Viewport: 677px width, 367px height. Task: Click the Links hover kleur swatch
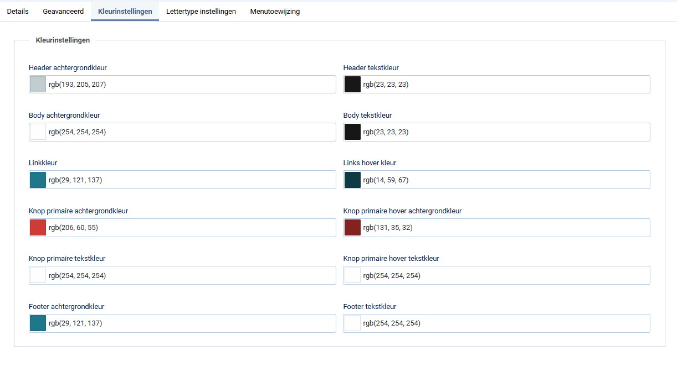(x=352, y=180)
